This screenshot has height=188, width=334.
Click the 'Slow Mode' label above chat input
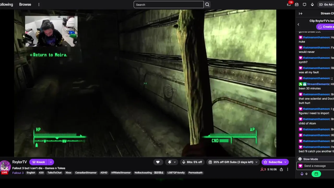311,159
